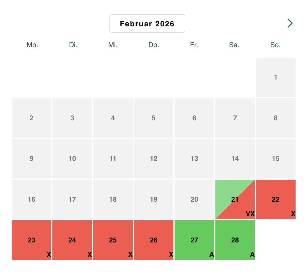Select day 11 in the calendar
The width and height of the screenshot is (306, 276).
click(x=113, y=159)
